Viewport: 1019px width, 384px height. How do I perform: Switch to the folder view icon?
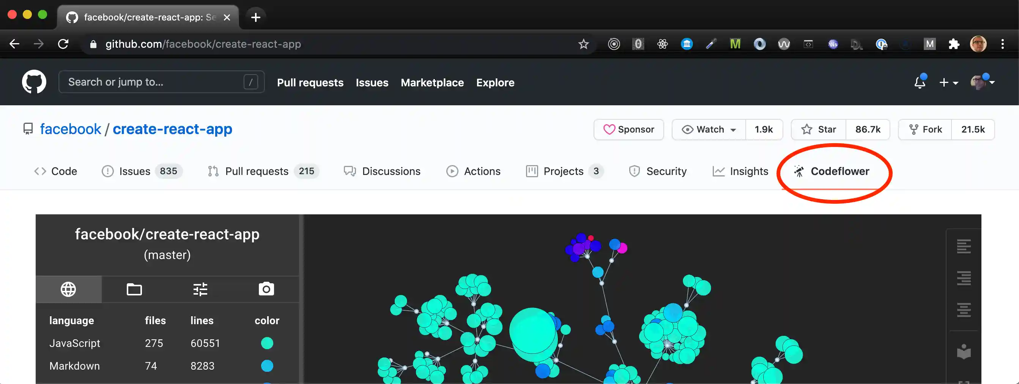point(134,289)
